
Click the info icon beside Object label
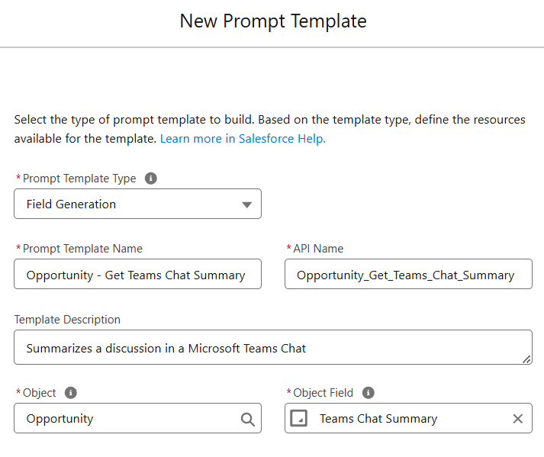click(x=71, y=393)
